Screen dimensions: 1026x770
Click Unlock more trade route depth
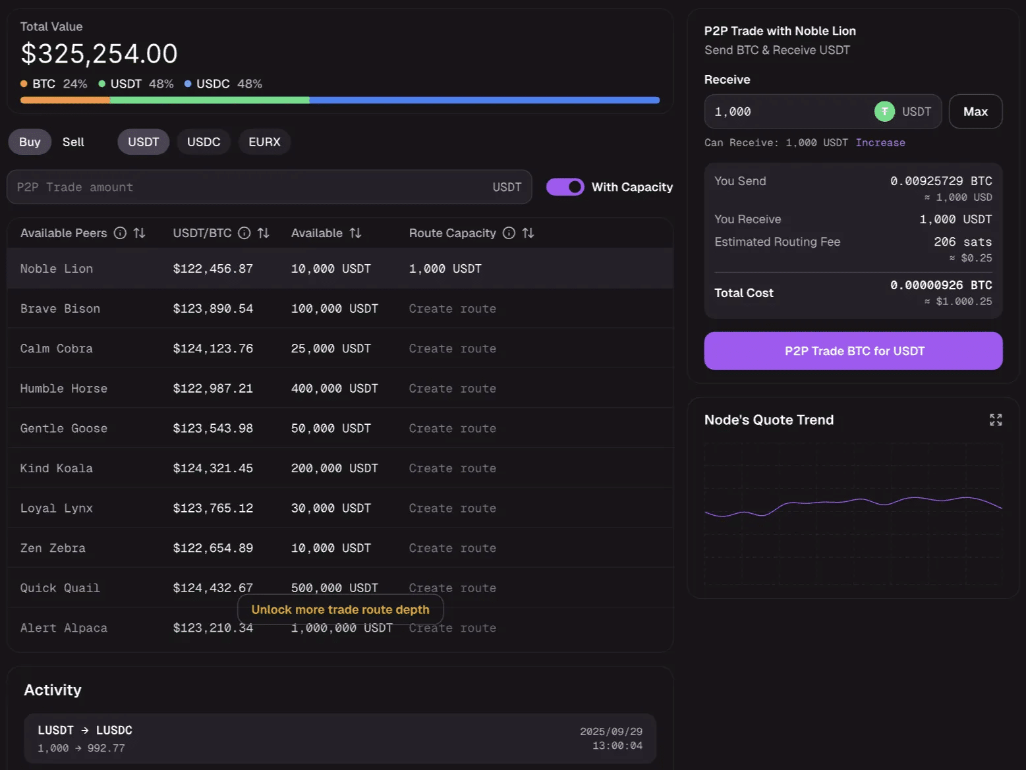[x=339, y=609]
